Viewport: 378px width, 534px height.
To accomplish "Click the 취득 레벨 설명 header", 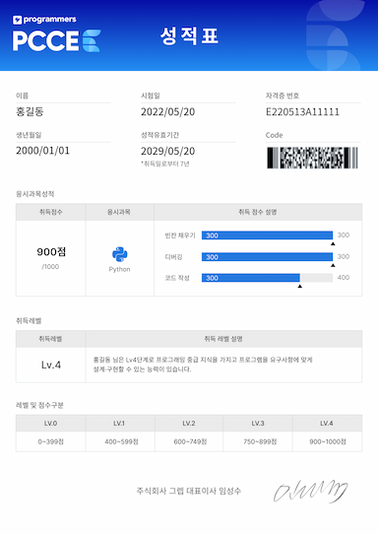I will coord(223,339).
